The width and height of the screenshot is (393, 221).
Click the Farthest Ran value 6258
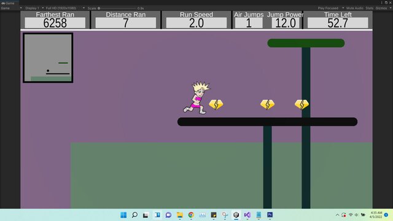(55, 23)
